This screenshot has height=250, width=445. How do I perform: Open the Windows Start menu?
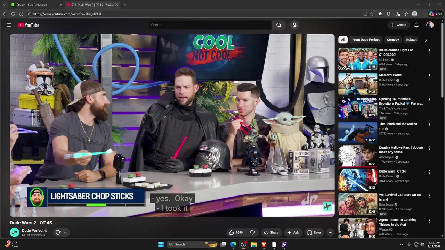[x=161, y=244]
